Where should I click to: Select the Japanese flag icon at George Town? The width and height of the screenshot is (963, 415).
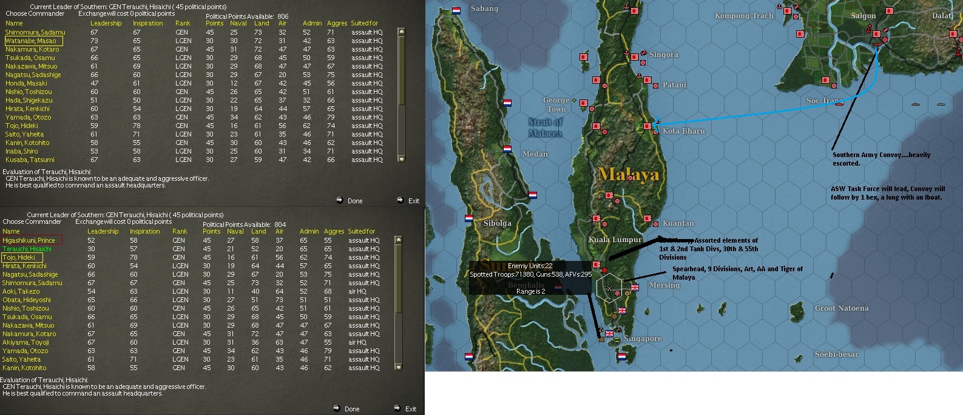584,104
